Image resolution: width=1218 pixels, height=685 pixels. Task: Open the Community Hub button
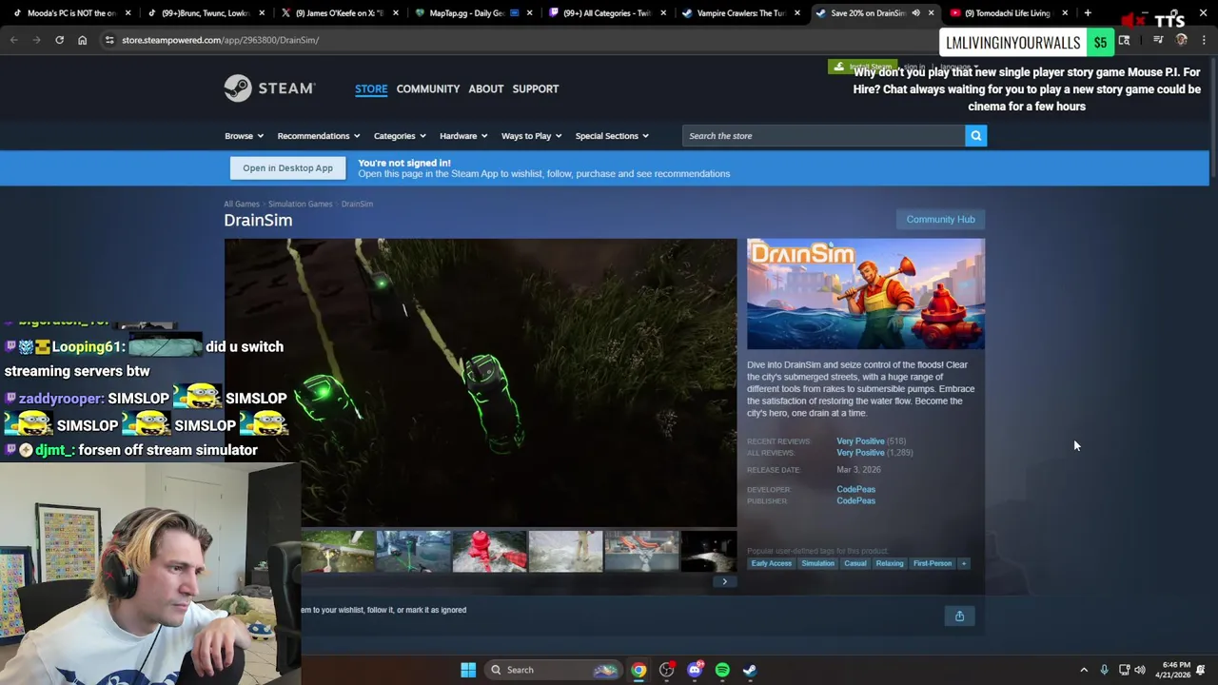pos(940,220)
